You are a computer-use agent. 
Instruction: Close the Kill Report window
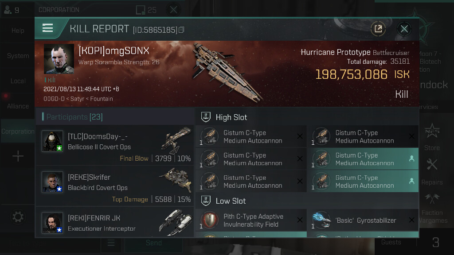pos(404,29)
